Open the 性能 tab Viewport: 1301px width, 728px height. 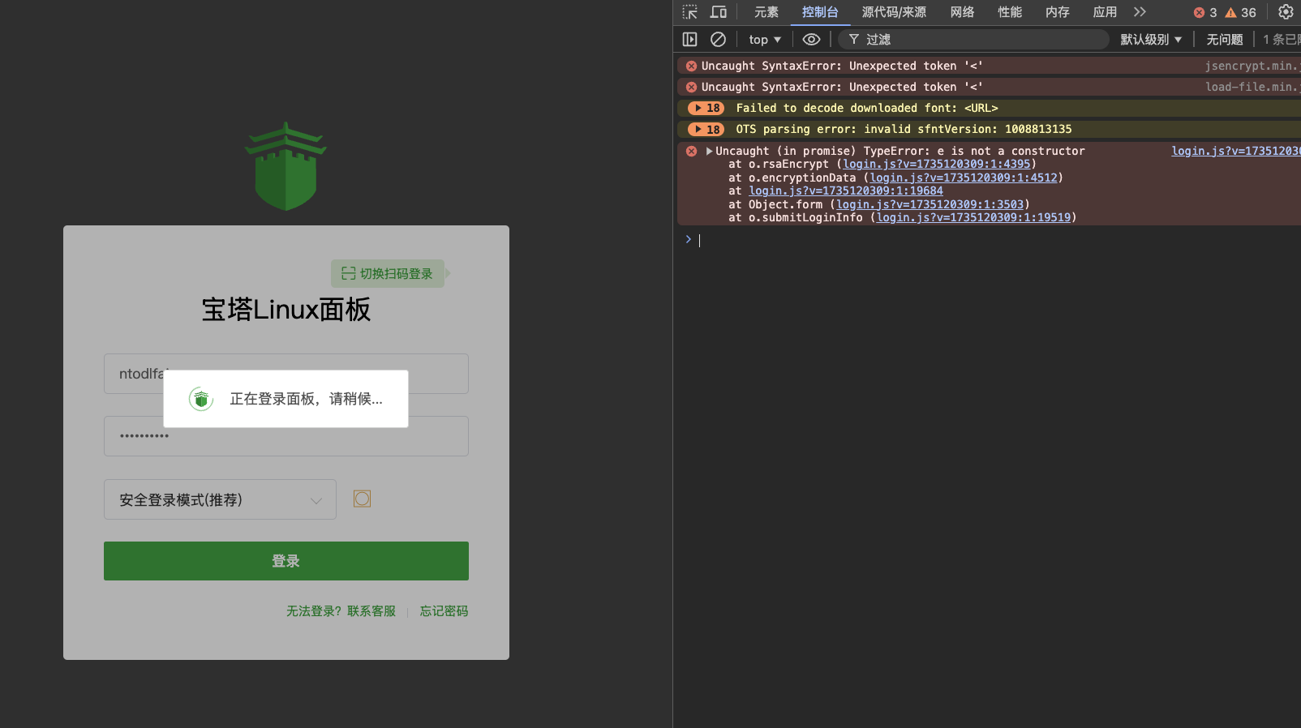(1010, 12)
